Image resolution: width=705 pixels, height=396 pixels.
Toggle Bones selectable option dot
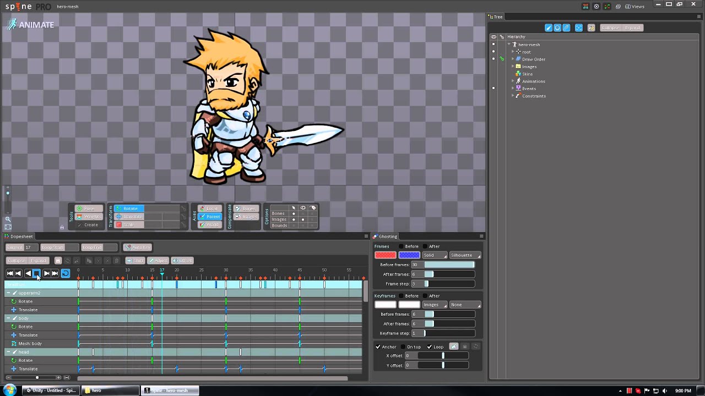[294, 213]
